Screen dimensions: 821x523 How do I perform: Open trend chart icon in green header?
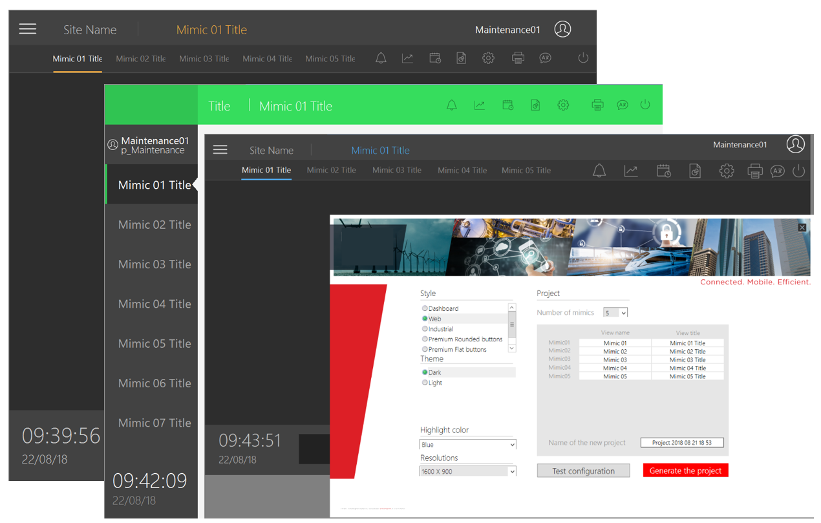point(479,105)
